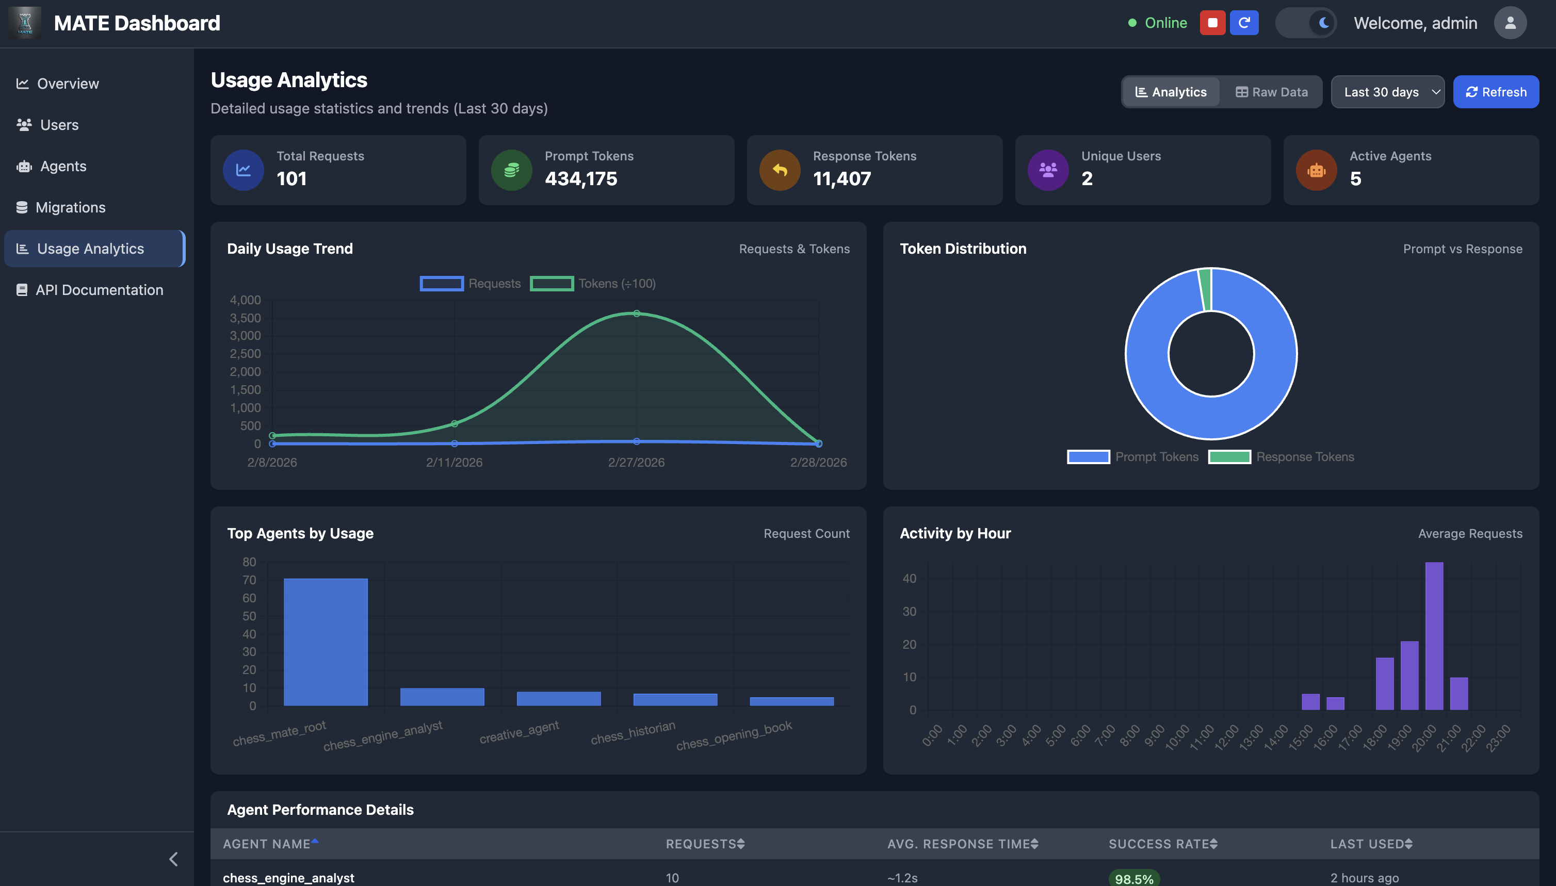The width and height of the screenshot is (1556, 886).
Task: Collapse the sidebar using the chevron
Action: point(173,859)
